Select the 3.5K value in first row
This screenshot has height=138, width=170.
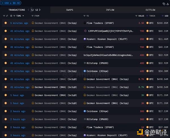coord(141,23)
